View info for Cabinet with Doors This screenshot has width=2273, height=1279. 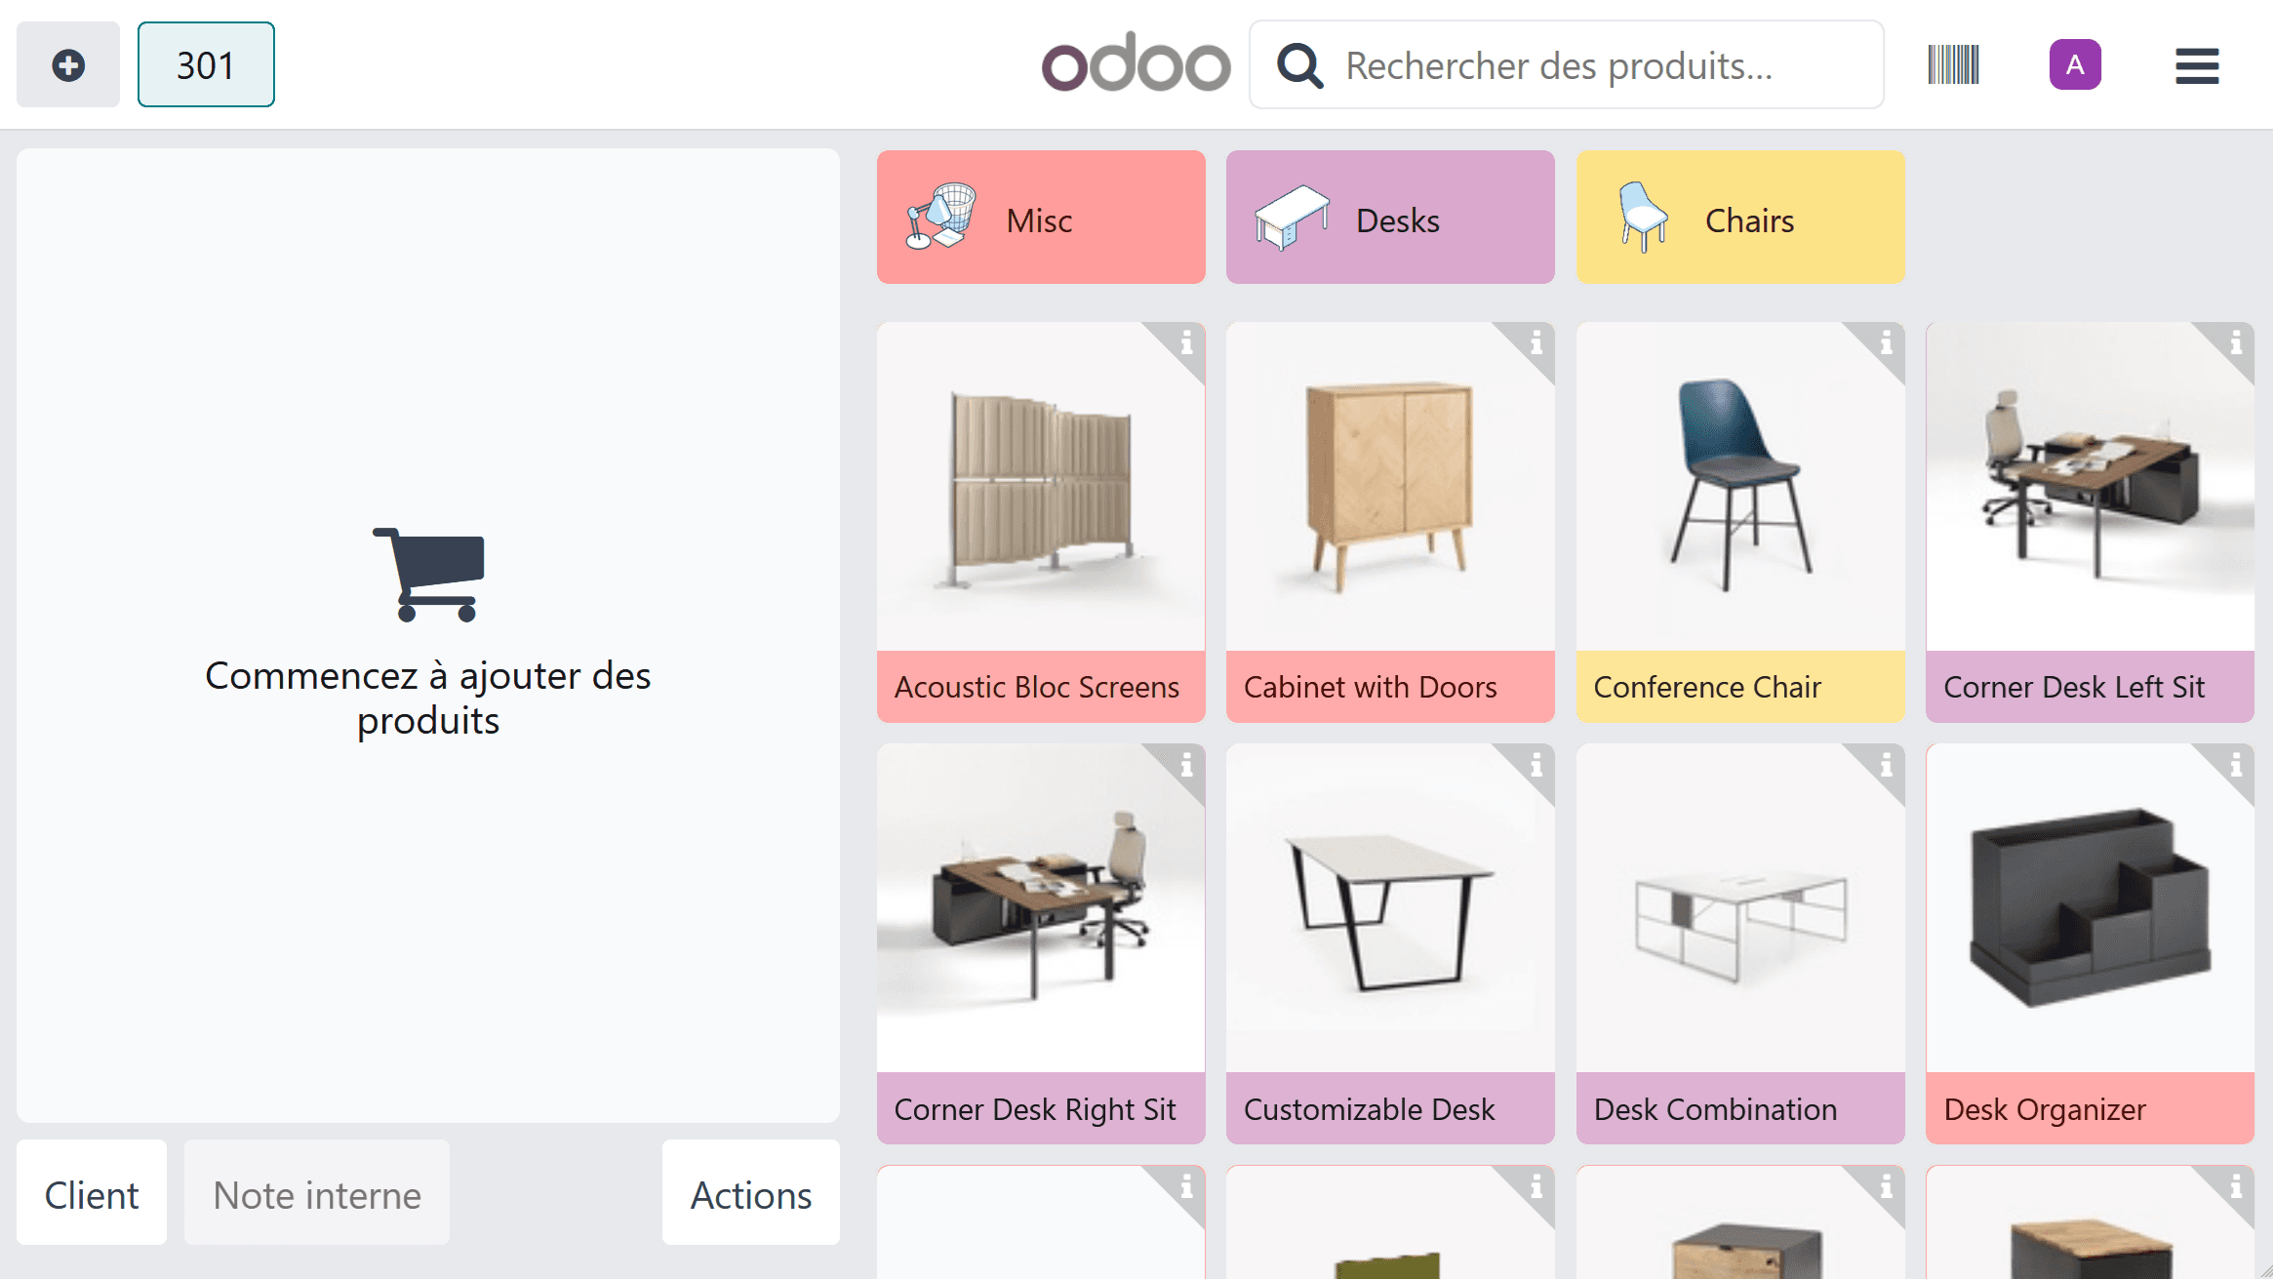coord(1536,342)
